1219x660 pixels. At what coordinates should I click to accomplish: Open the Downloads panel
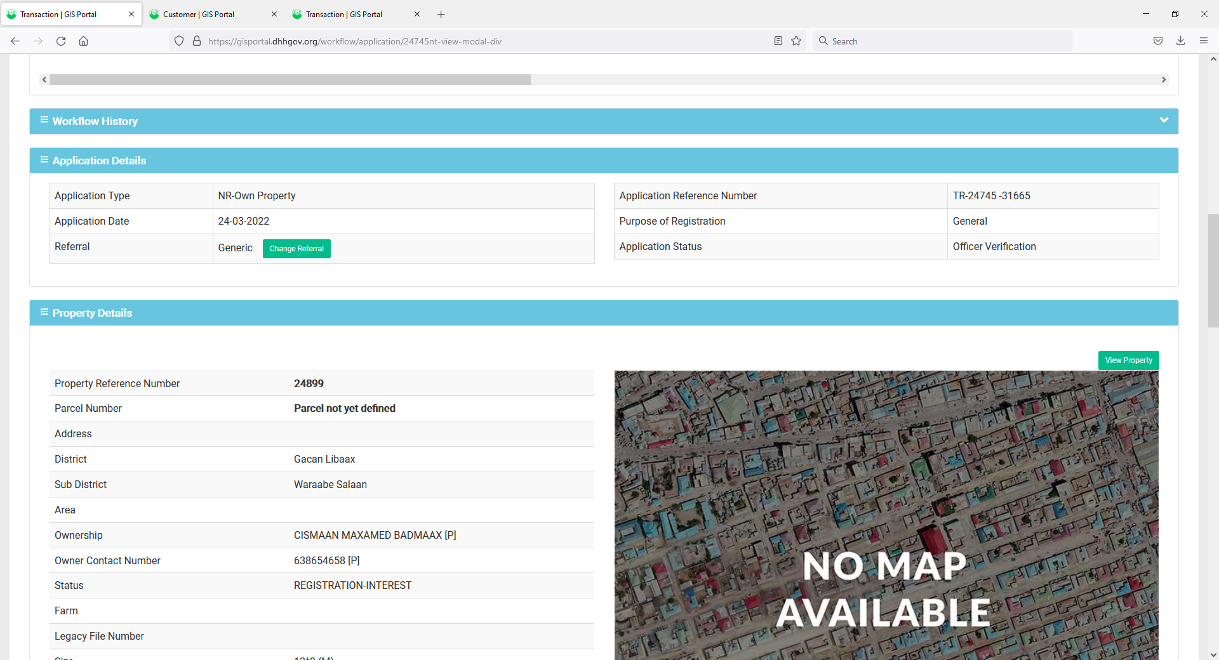pos(1181,41)
